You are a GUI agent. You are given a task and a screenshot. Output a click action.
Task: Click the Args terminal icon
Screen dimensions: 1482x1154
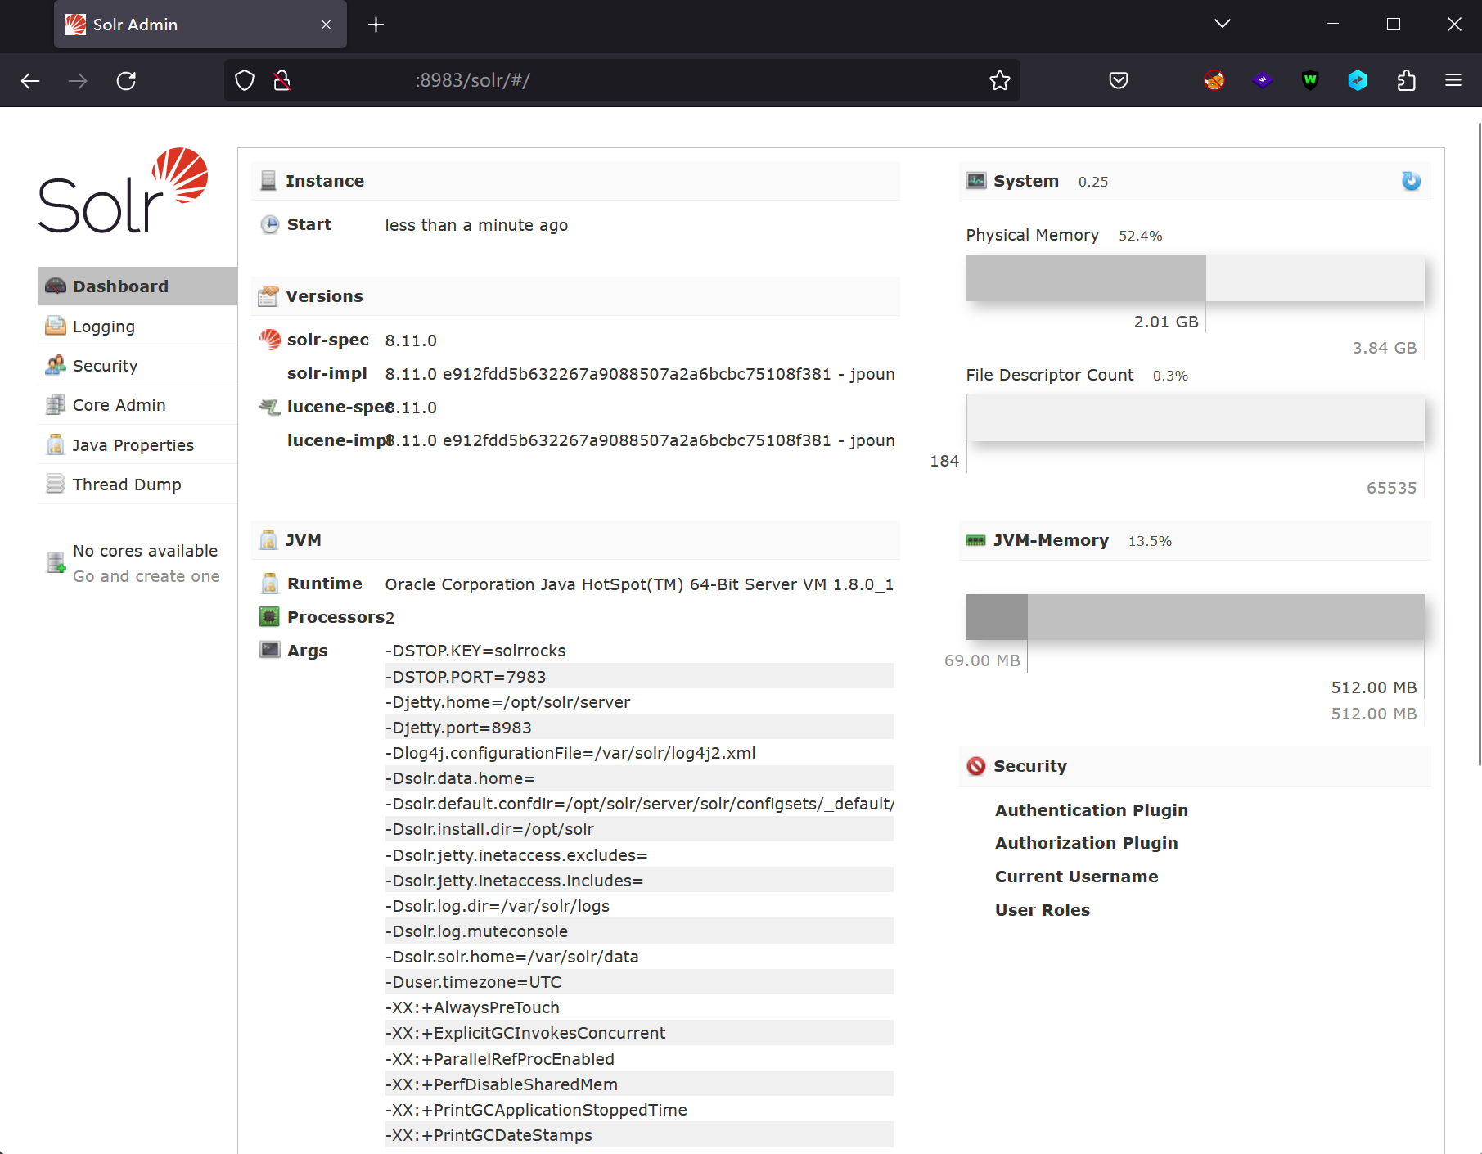(x=270, y=650)
